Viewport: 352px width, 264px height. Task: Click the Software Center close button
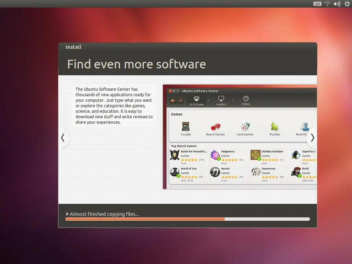[x=170, y=91]
